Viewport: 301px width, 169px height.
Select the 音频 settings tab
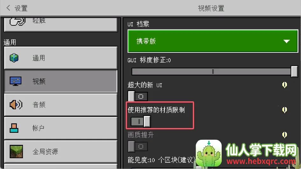tap(61, 105)
